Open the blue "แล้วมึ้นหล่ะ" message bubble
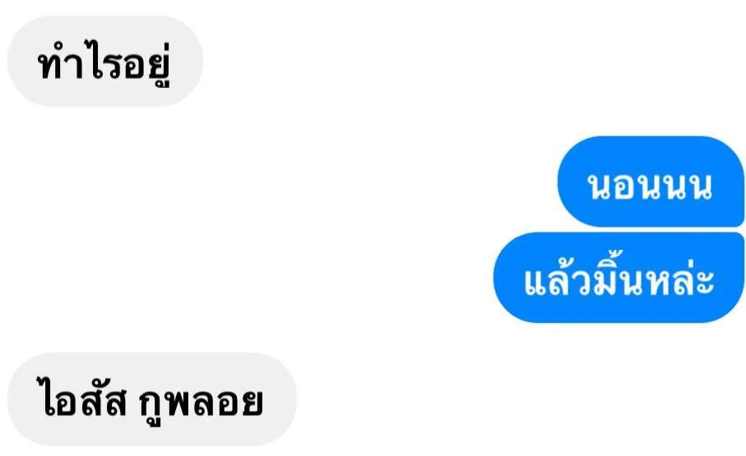 tap(619, 278)
